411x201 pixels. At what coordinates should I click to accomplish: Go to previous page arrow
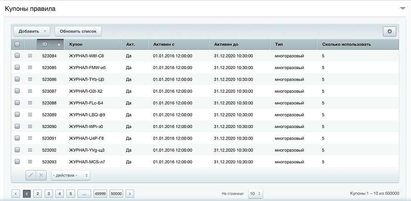point(16,194)
